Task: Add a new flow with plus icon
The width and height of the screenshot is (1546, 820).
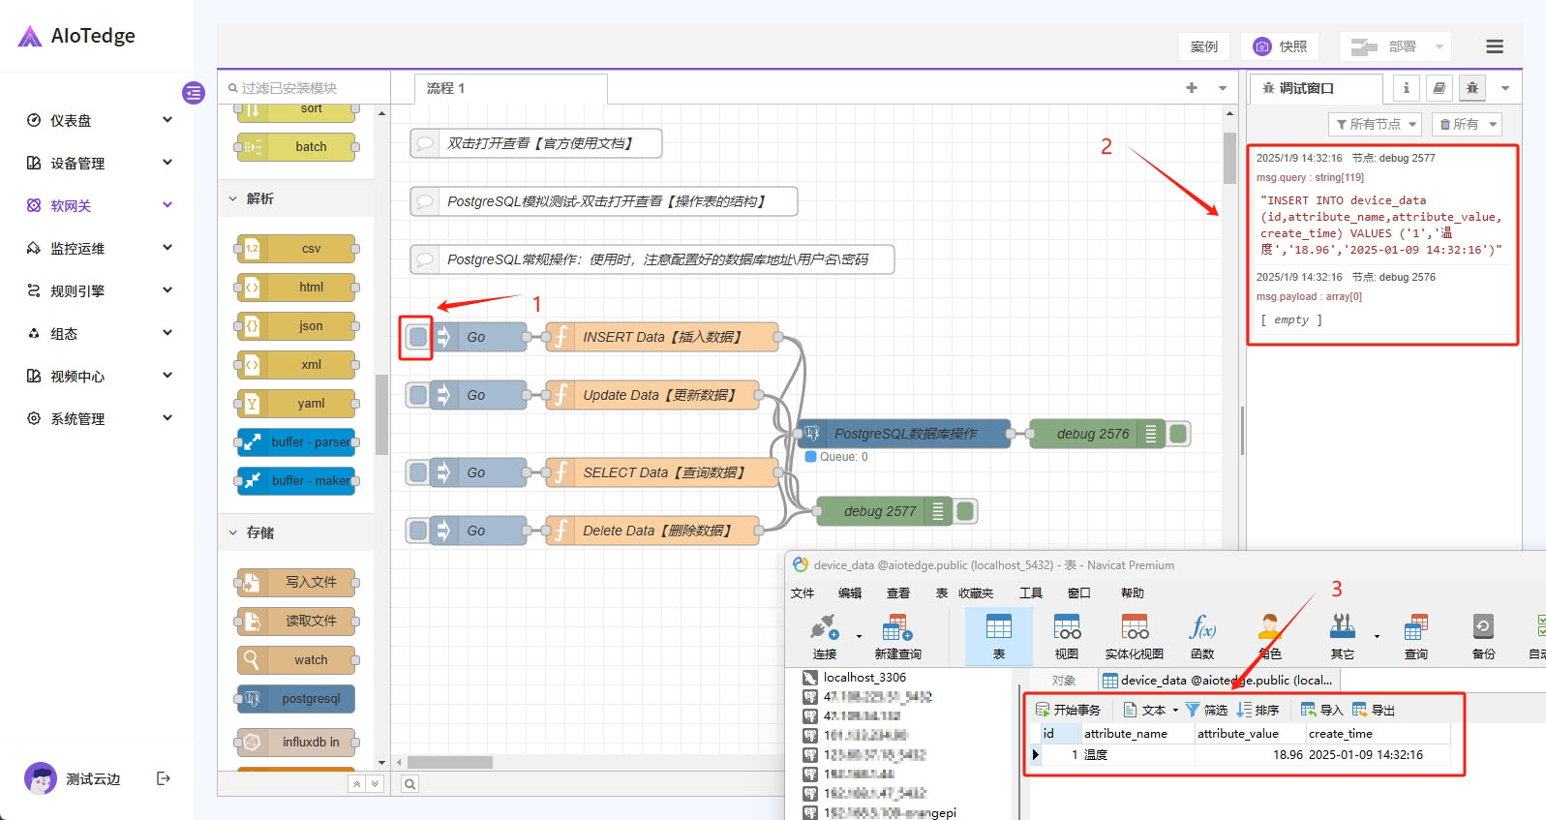Action: tap(1192, 88)
